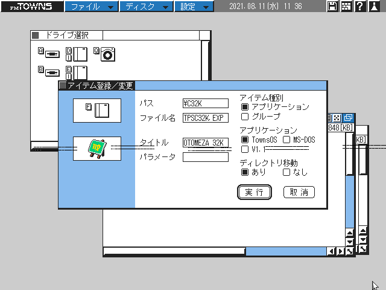Click the 848[KB] size text
The width and height of the screenshot is (386, 290).
tap(341, 127)
